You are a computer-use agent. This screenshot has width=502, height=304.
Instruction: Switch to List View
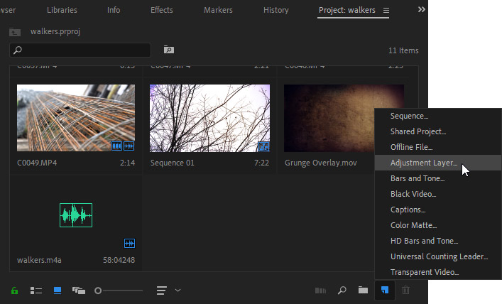coord(36,291)
